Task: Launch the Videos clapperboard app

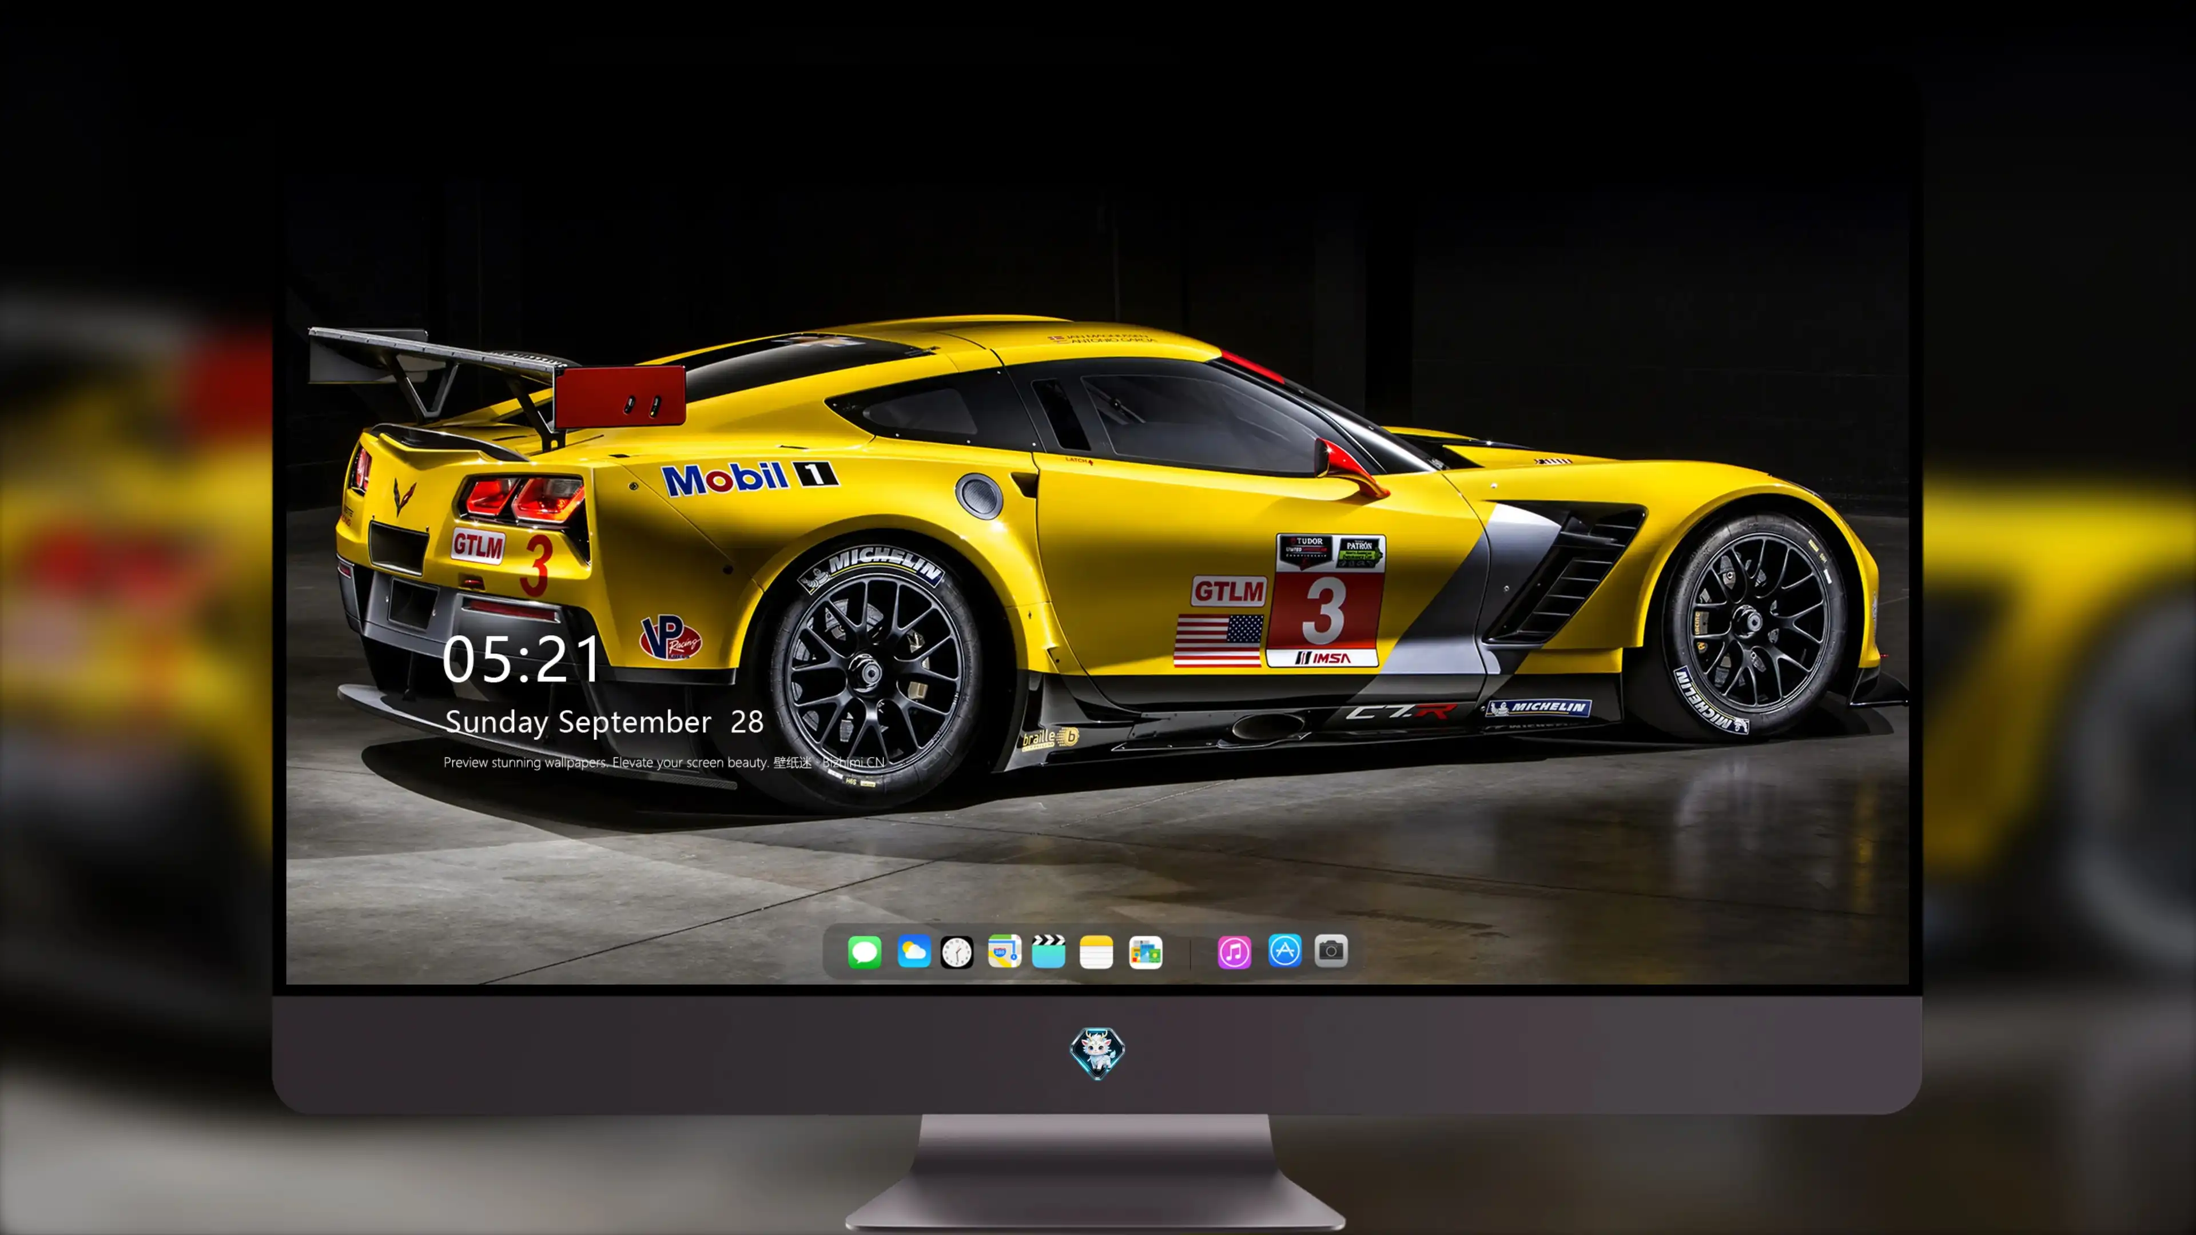Action: (1049, 951)
